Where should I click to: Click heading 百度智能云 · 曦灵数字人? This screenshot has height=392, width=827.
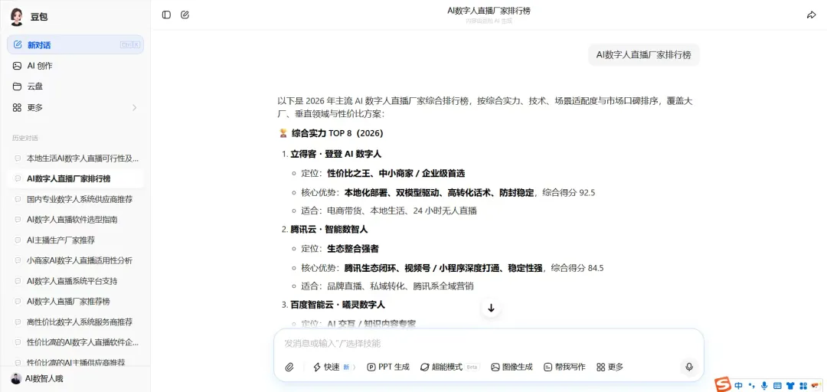click(338, 305)
